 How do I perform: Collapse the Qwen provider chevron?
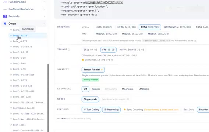click(x=44, y=23)
